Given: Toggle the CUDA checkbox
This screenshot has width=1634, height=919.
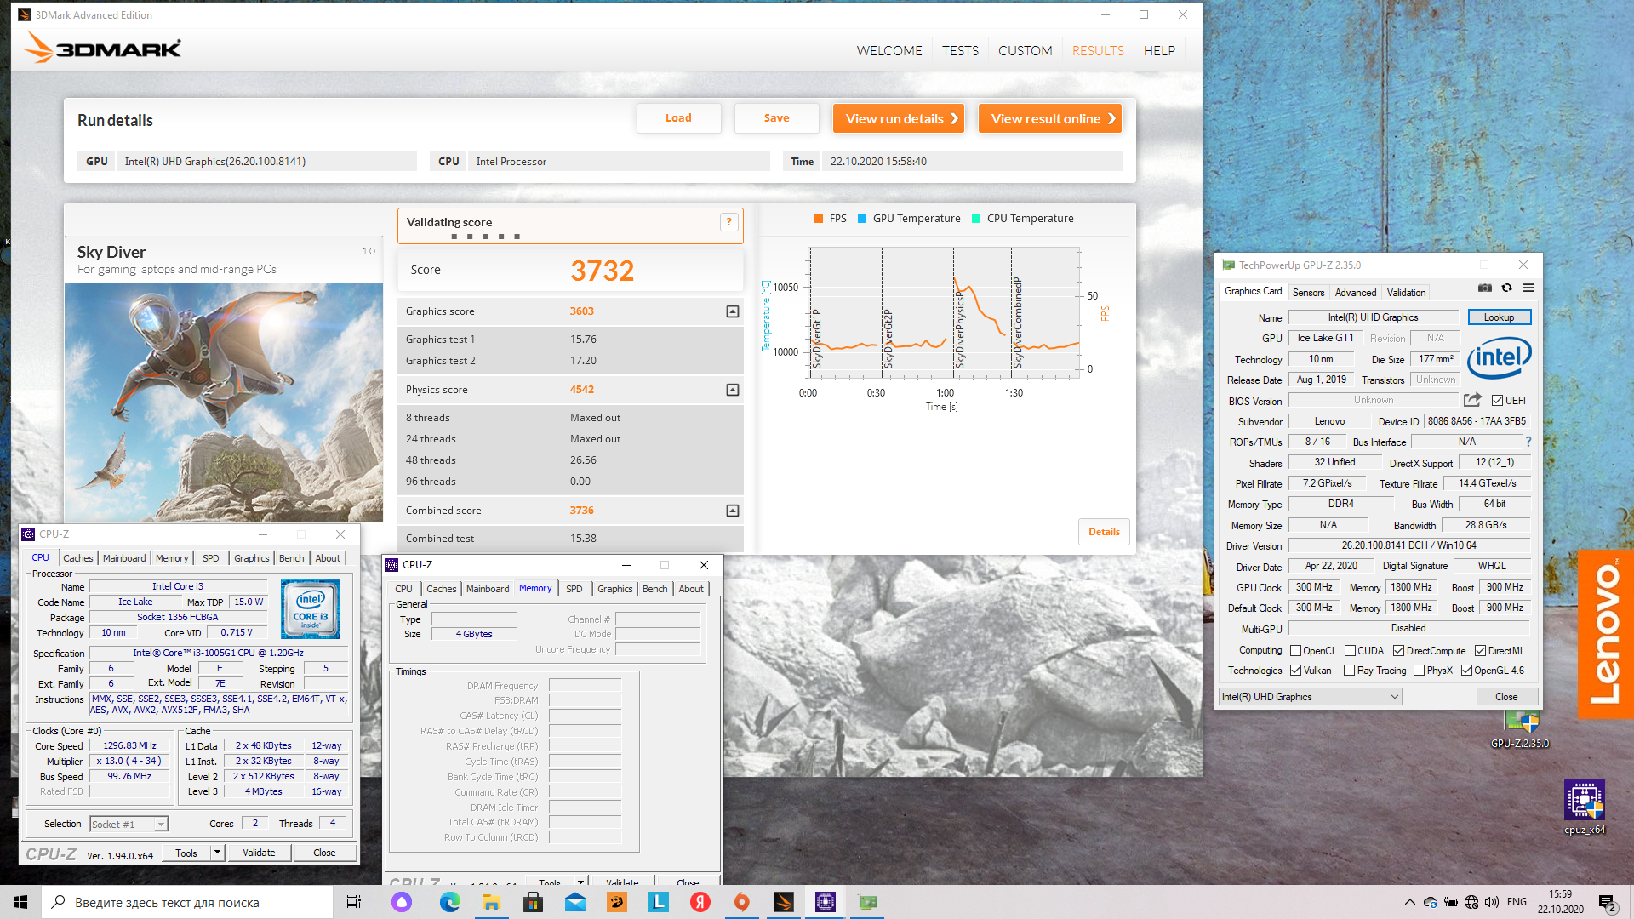Looking at the screenshot, I should click(1350, 651).
